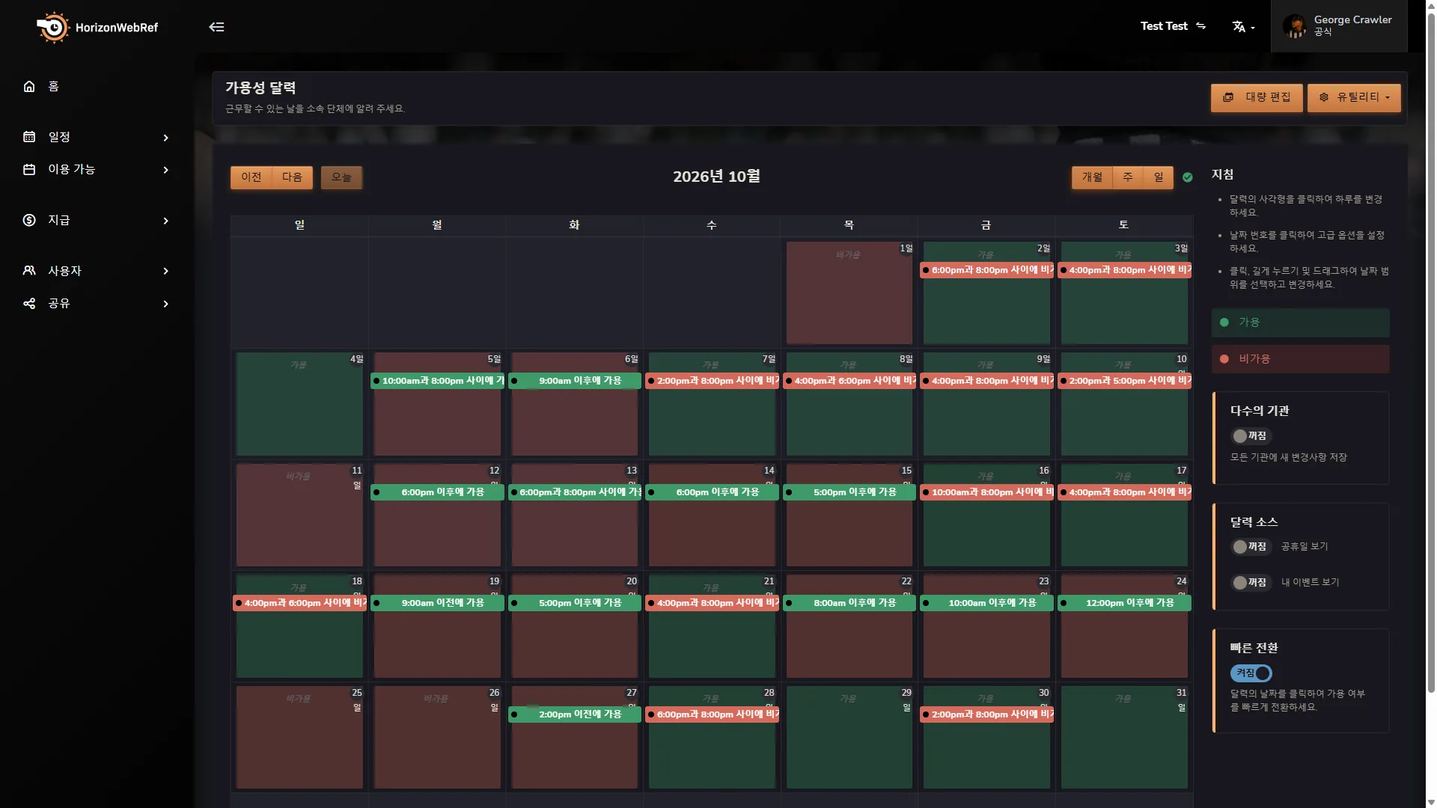Click the 12:00pm 이후에 가용 event
Viewport: 1437px width, 808px height.
pyautogui.click(x=1124, y=603)
